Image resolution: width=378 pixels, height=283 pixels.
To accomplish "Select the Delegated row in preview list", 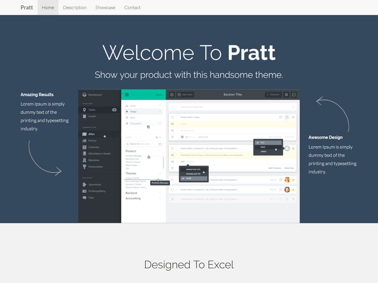I will pos(144,124).
